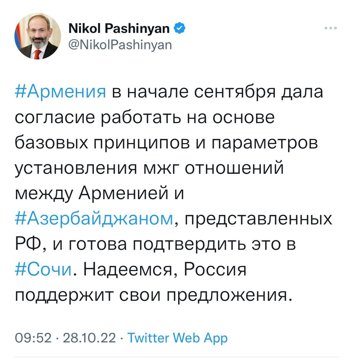Open the tweet's three-dot More menu

331,28
